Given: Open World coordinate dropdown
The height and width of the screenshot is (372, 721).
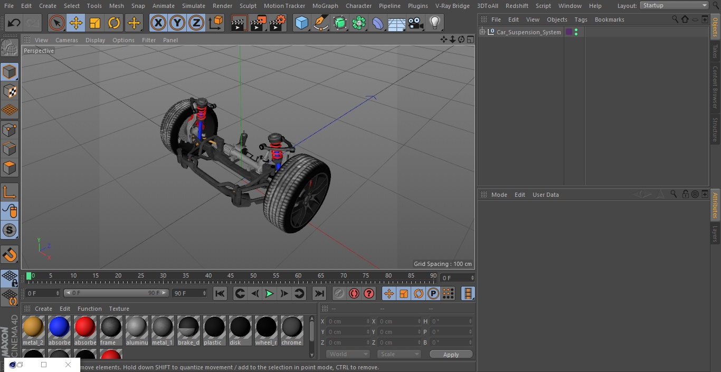Looking at the screenshot, I should coord(347,354).
